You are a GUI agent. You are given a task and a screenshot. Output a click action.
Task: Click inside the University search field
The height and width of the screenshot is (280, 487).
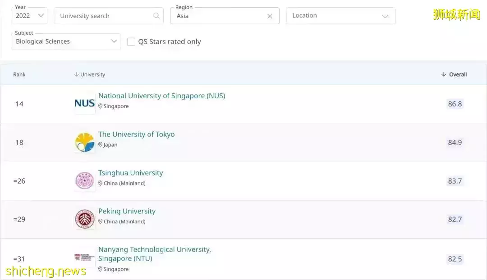pyautogui.click(x=104, y=15)
